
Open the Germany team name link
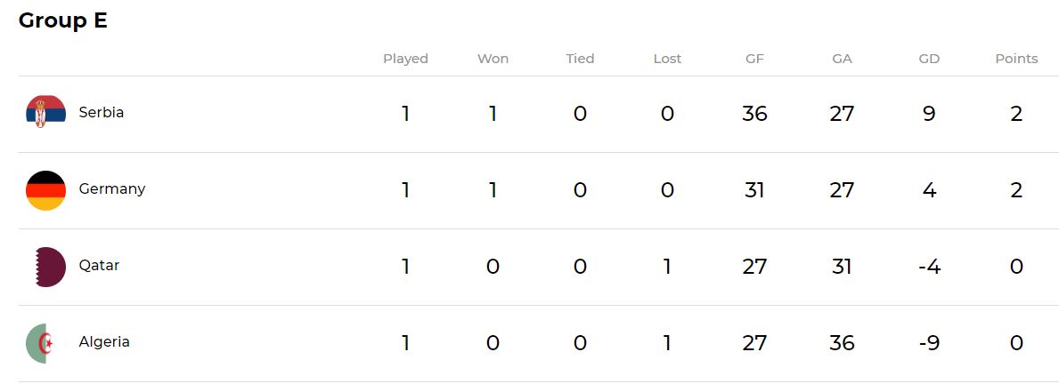coord(111,189)
